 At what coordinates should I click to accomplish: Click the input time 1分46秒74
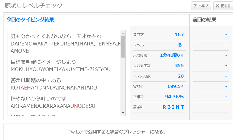point(172,55)
